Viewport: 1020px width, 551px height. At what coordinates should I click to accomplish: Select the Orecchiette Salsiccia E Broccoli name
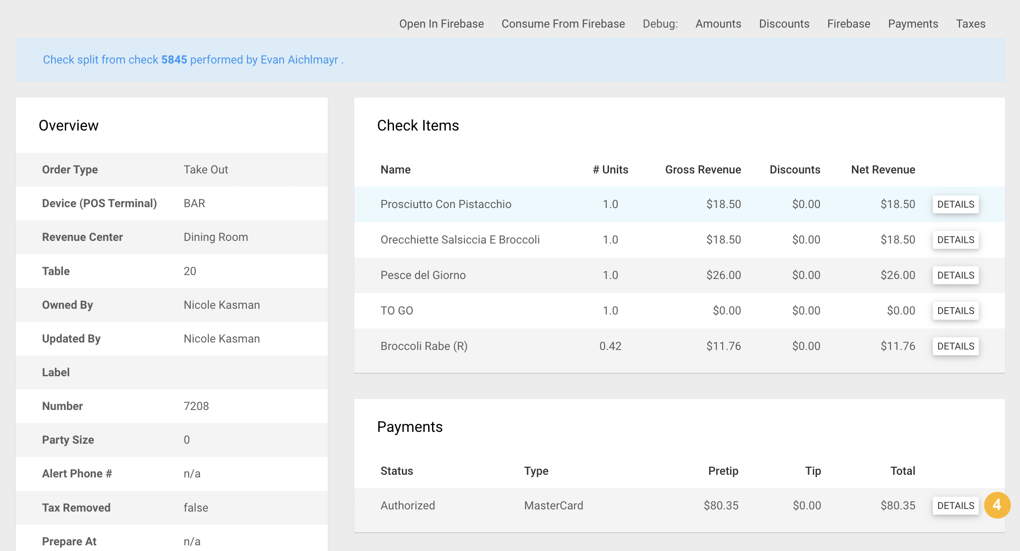[460, 240]
